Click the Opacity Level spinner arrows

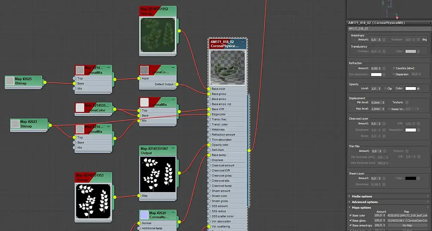pos(380,88)
